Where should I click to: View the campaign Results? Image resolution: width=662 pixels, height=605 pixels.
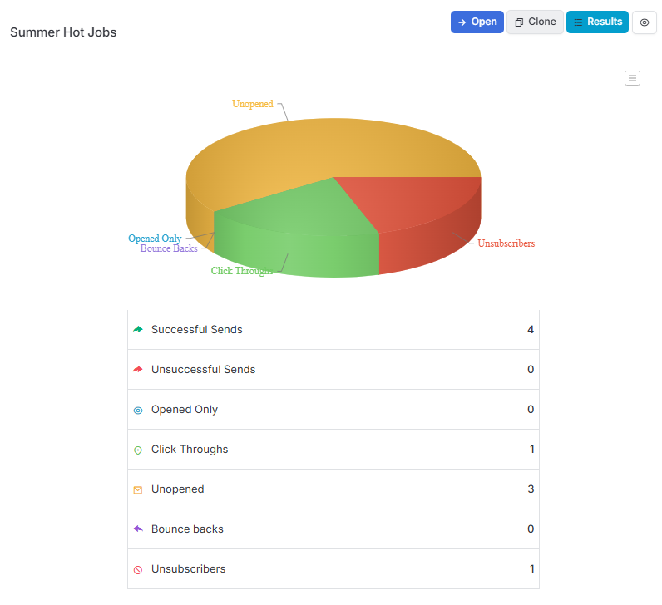point(597,22)
